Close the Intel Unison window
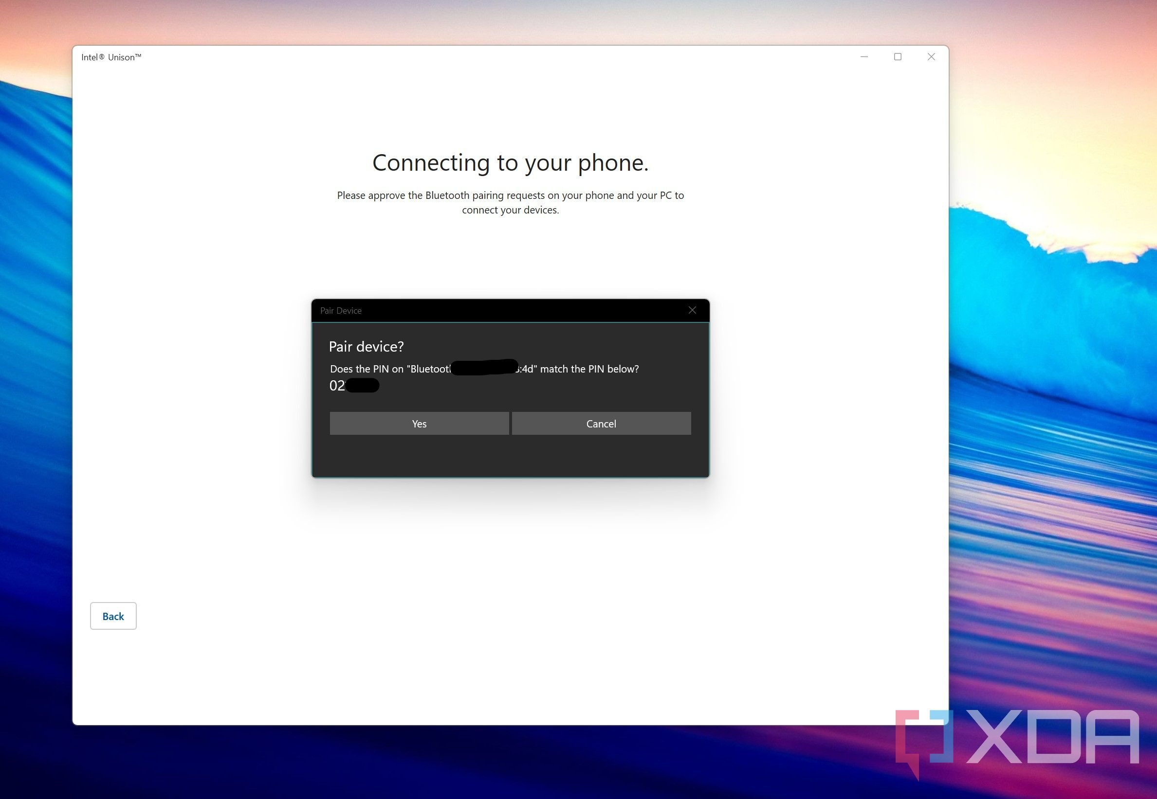Viewport: 1157px width, 799px height. (x=932, y=57)
